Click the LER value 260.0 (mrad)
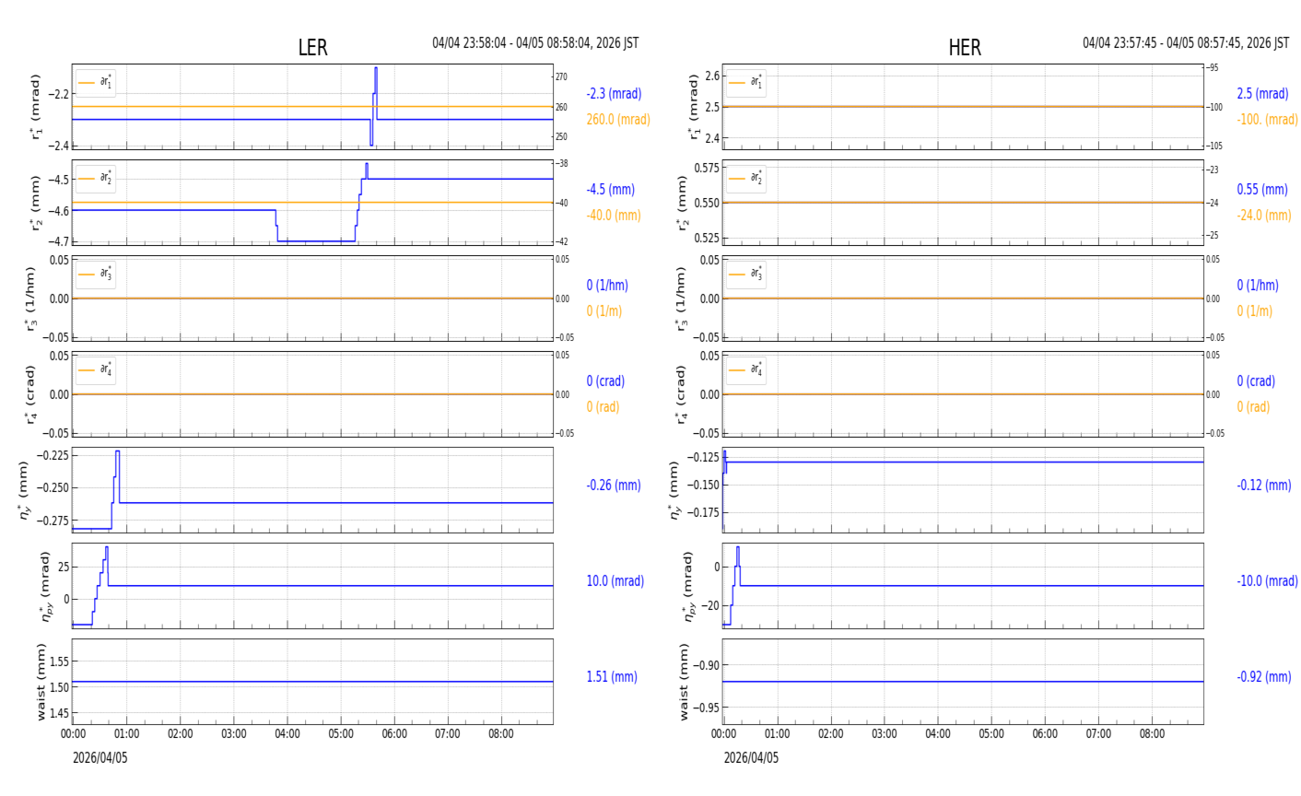Image resolution: width=1301 pixels, height=796 pixels. 618,120
